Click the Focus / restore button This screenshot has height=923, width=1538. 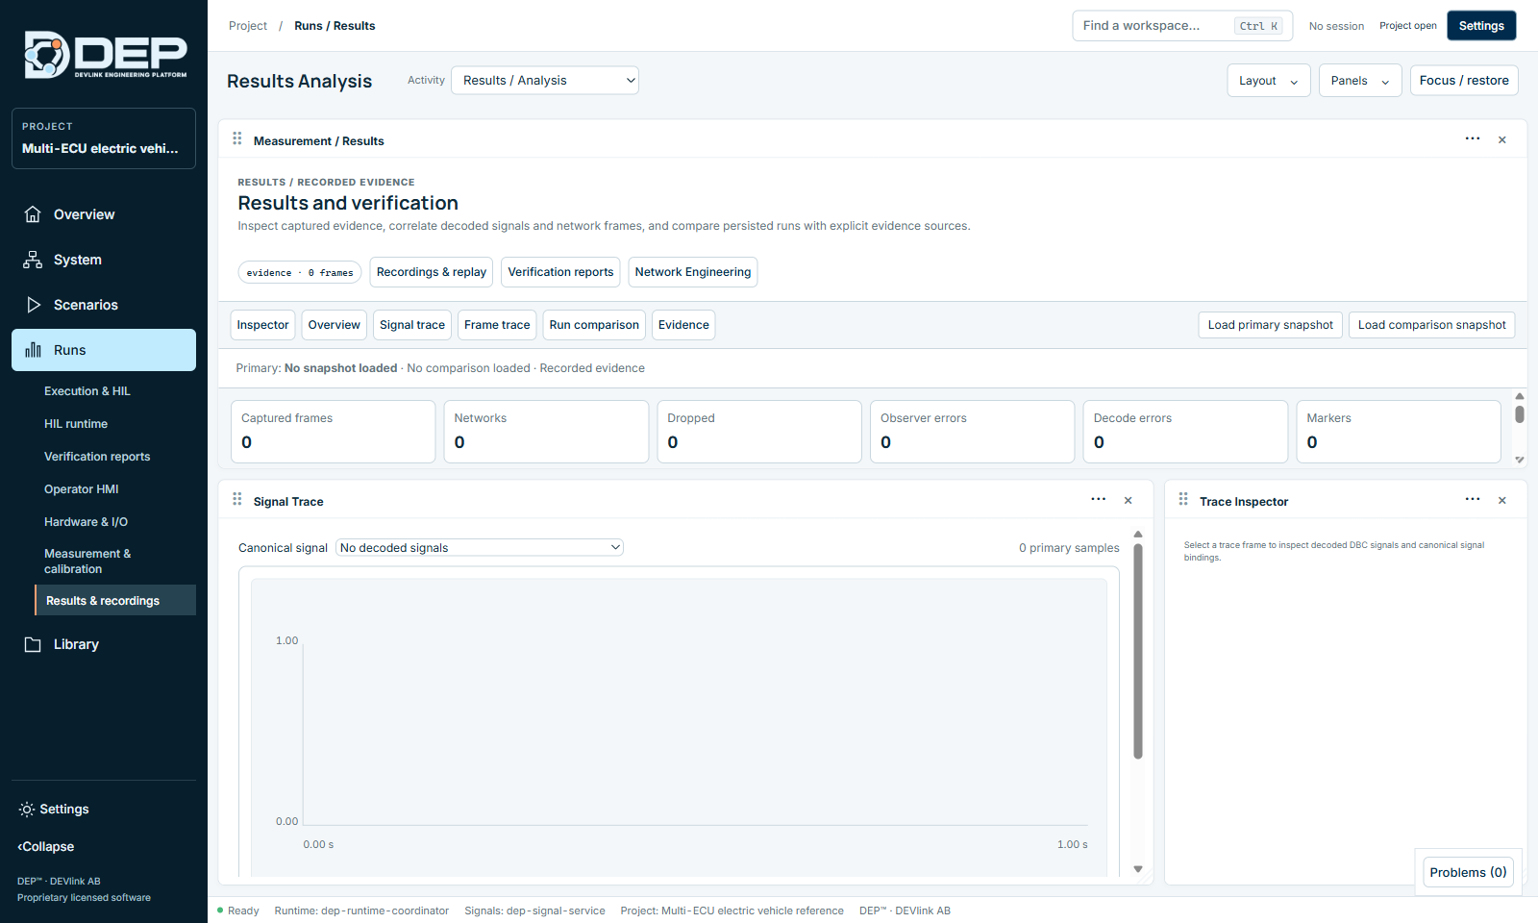click(1464, 81)
